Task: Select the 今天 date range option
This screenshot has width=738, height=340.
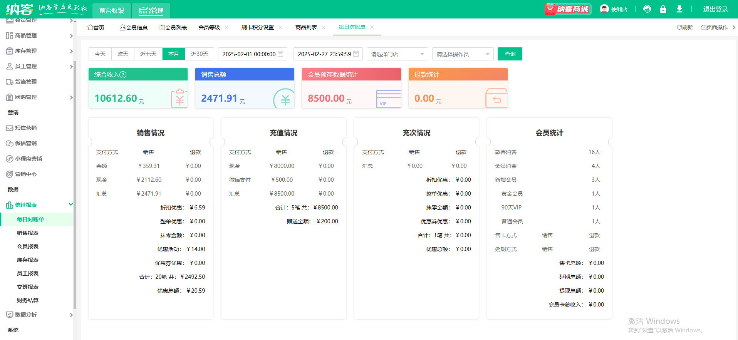Action: (x=100, y=54)
